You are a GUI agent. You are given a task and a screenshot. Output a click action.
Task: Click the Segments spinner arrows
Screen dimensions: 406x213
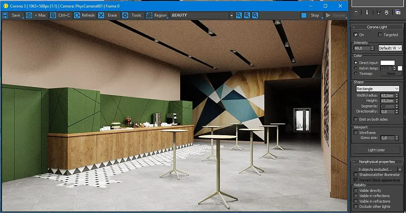pyautogui.click(x=397, y=106)
